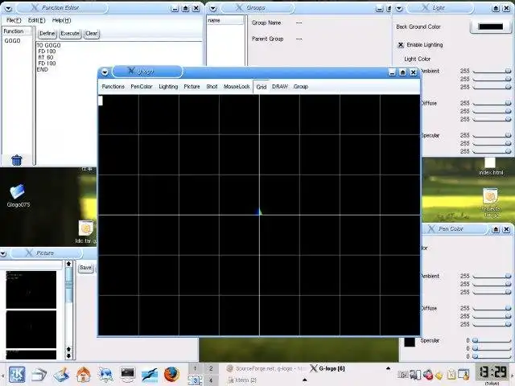Click Shot in g-logo menu bar
Image resolution: width=515 pixels, height=386 pixels.
[x=212, y=87]
